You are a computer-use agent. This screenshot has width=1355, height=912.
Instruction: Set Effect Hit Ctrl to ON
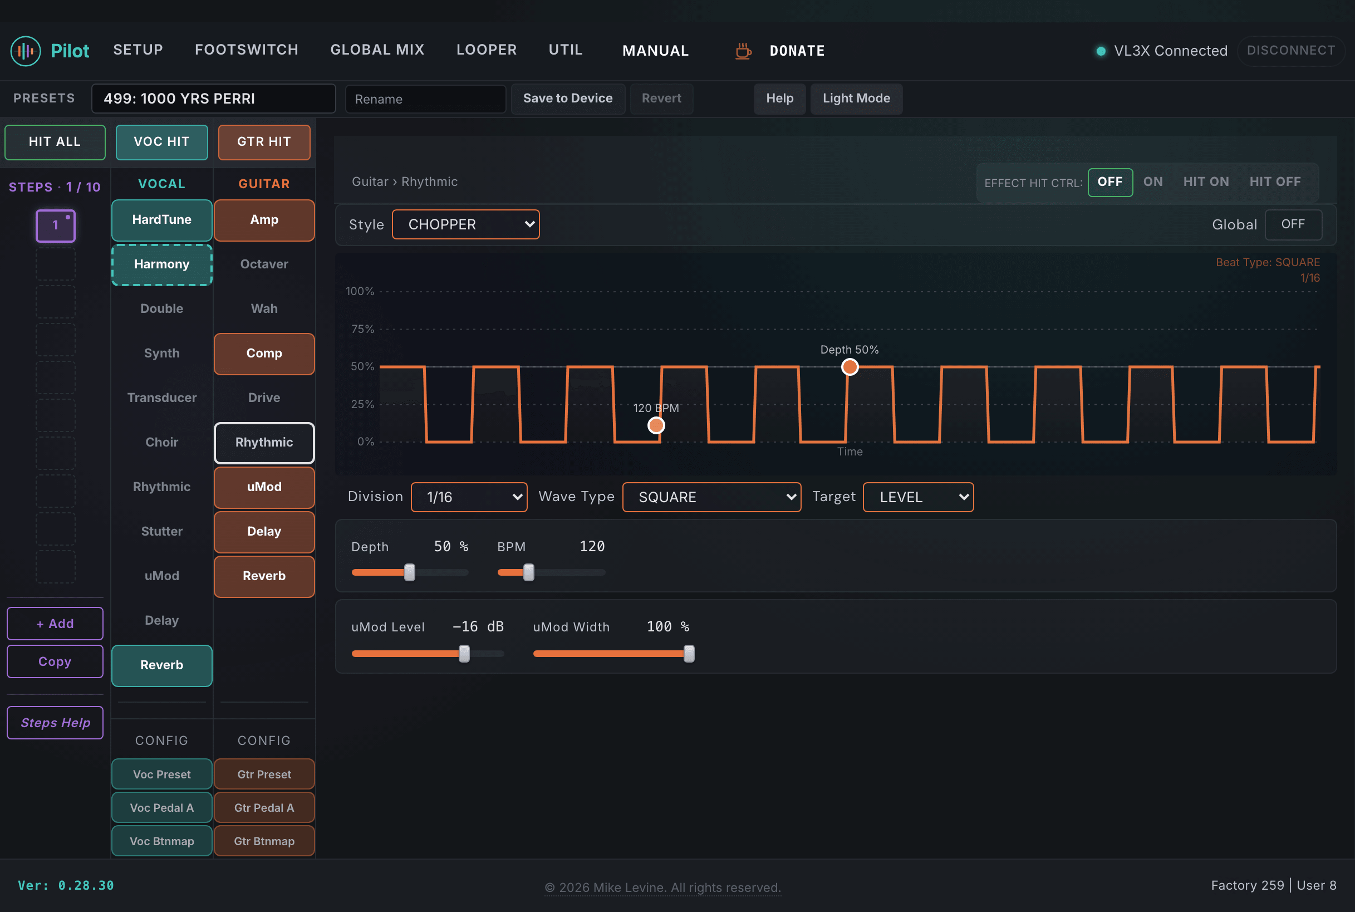(x=1152, y=182)
